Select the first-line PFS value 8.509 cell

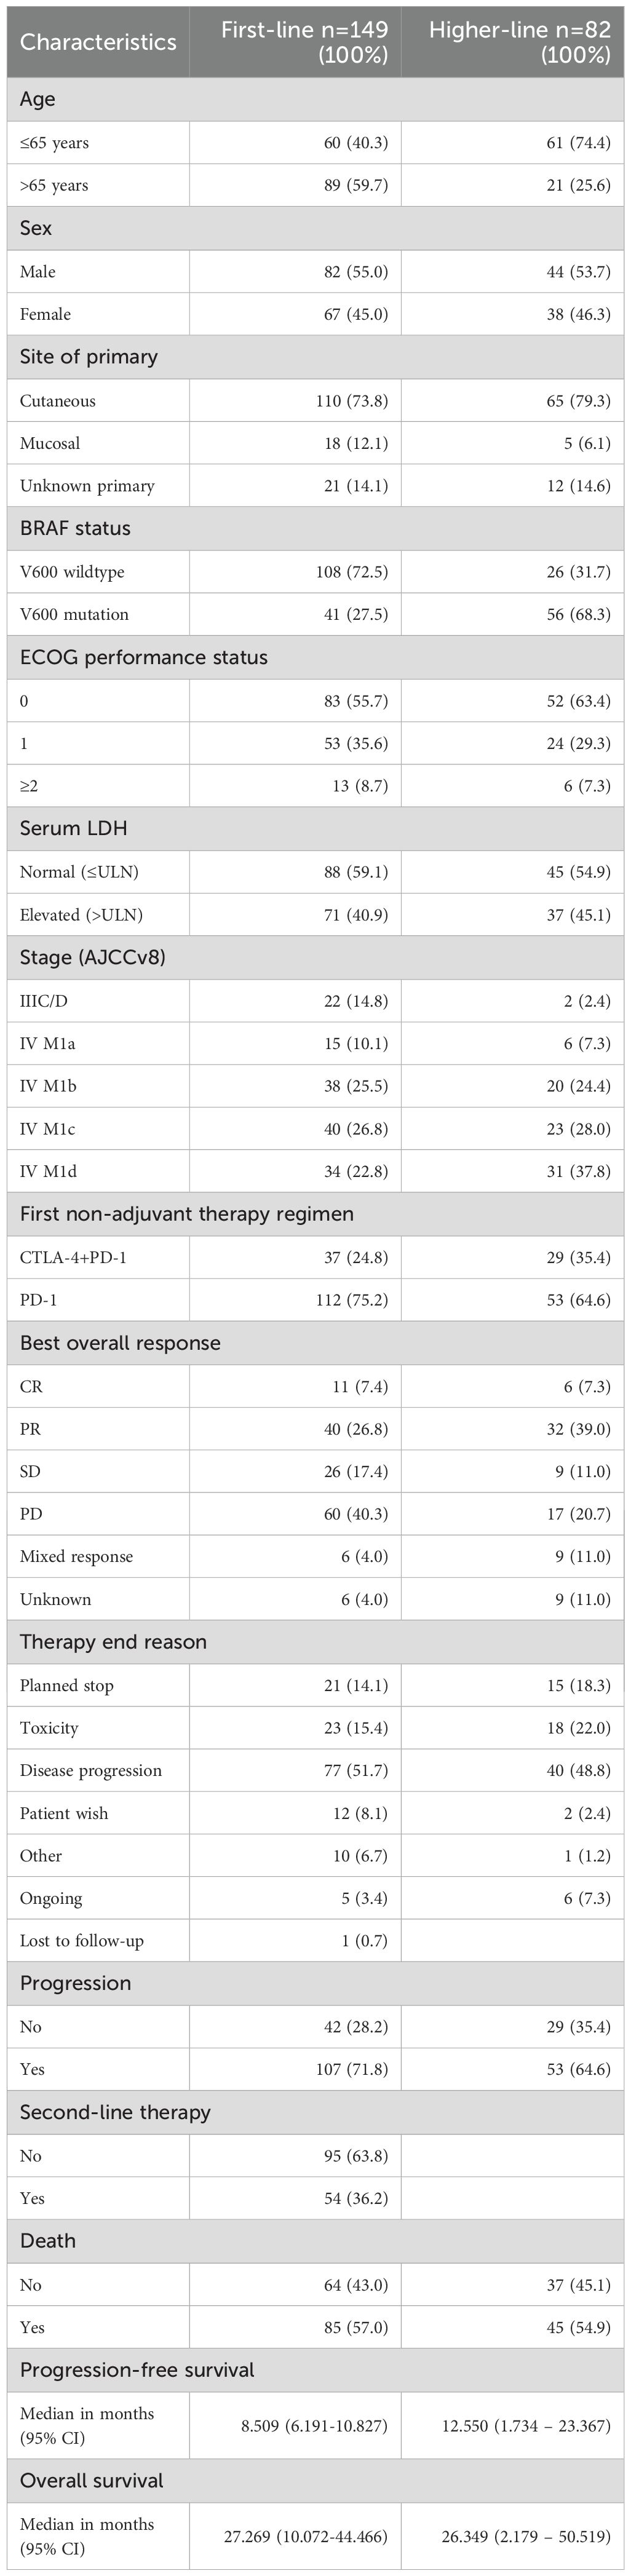[x=306, y=2425]
